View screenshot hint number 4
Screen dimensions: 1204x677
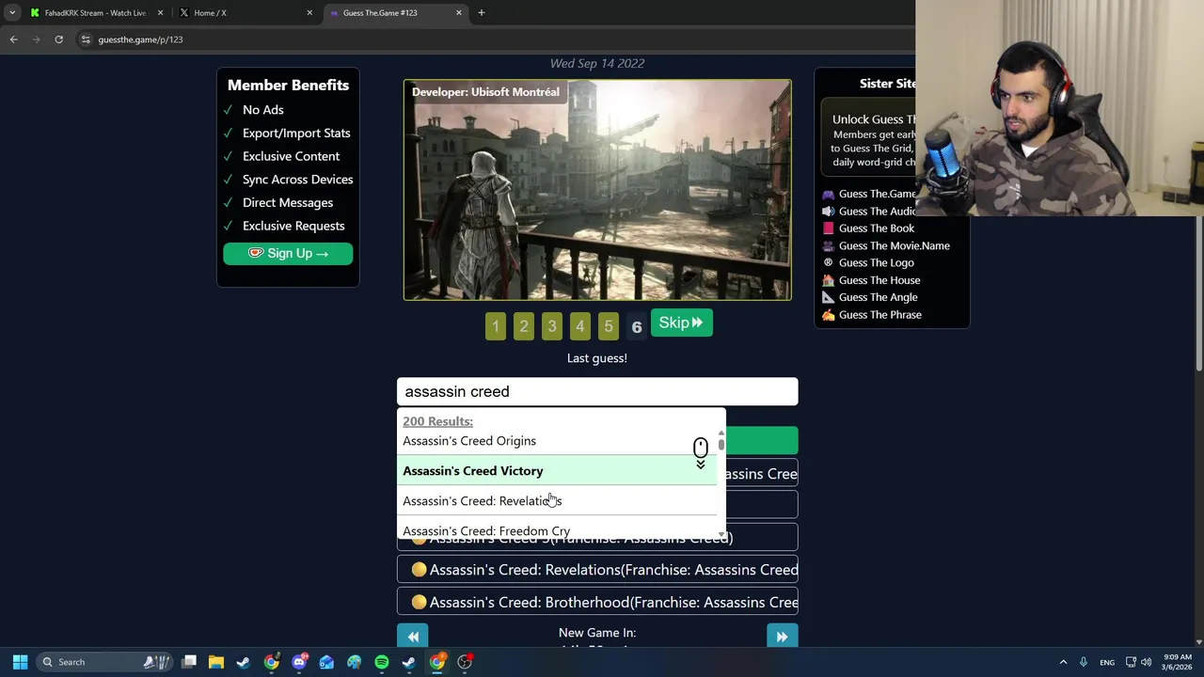[x=580, y=326]
